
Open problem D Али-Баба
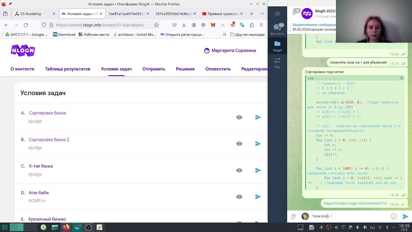click(x=39, y=193)
